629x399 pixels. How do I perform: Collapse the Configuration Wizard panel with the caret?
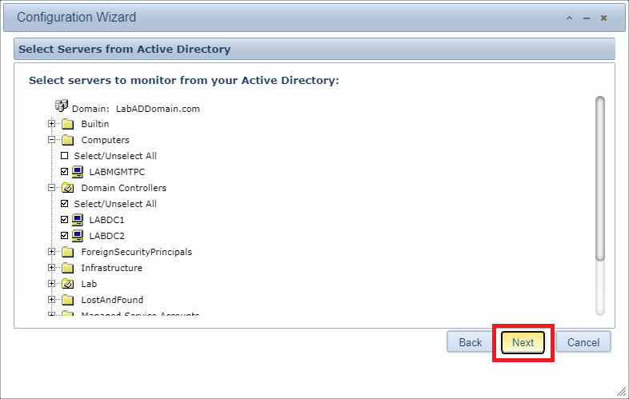click(x=569, y=18)
